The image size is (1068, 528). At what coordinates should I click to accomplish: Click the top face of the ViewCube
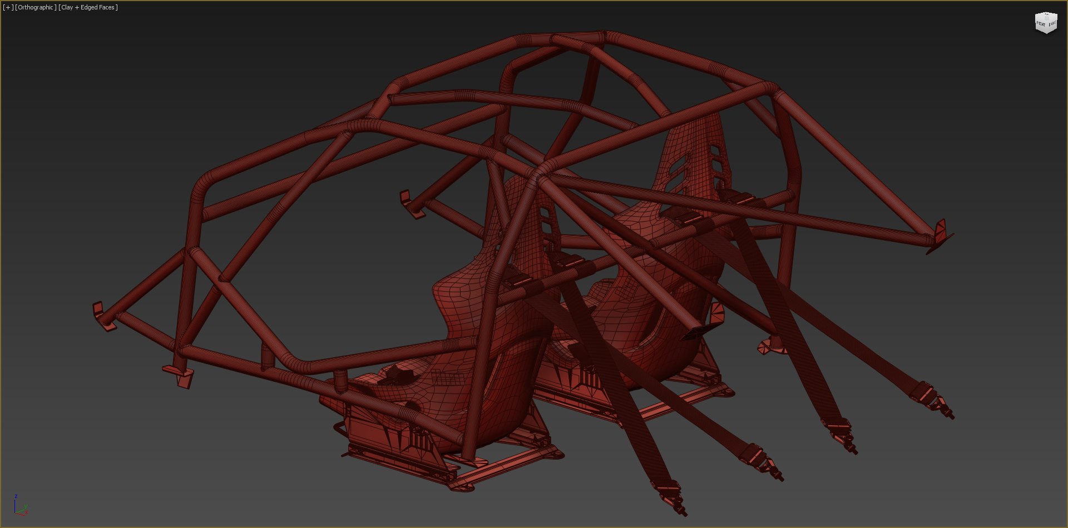pos(1045,16)
